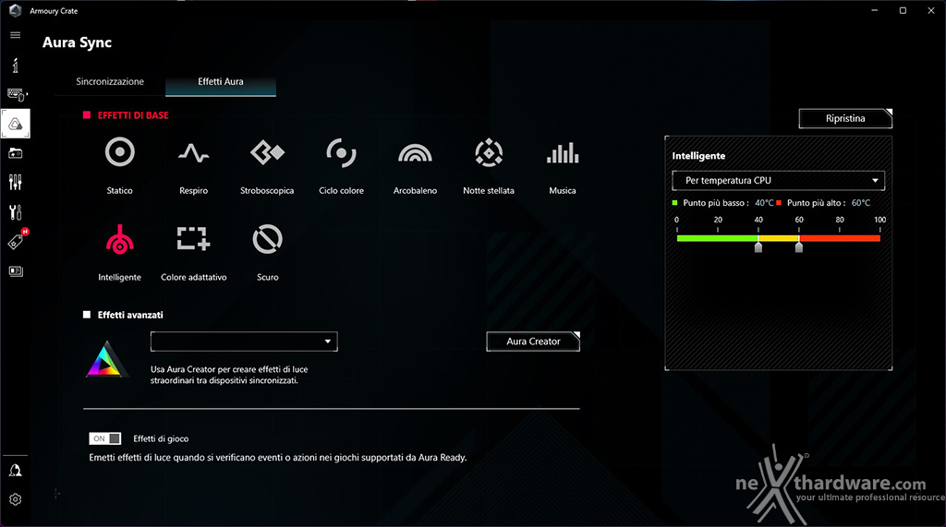Open the notifications bell icon
The width and height of the screenshot is (946, 527).
pos(15,471)
